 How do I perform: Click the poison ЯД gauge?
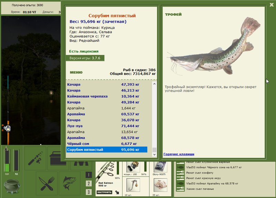pyautogui.click(x=16, y=160)
